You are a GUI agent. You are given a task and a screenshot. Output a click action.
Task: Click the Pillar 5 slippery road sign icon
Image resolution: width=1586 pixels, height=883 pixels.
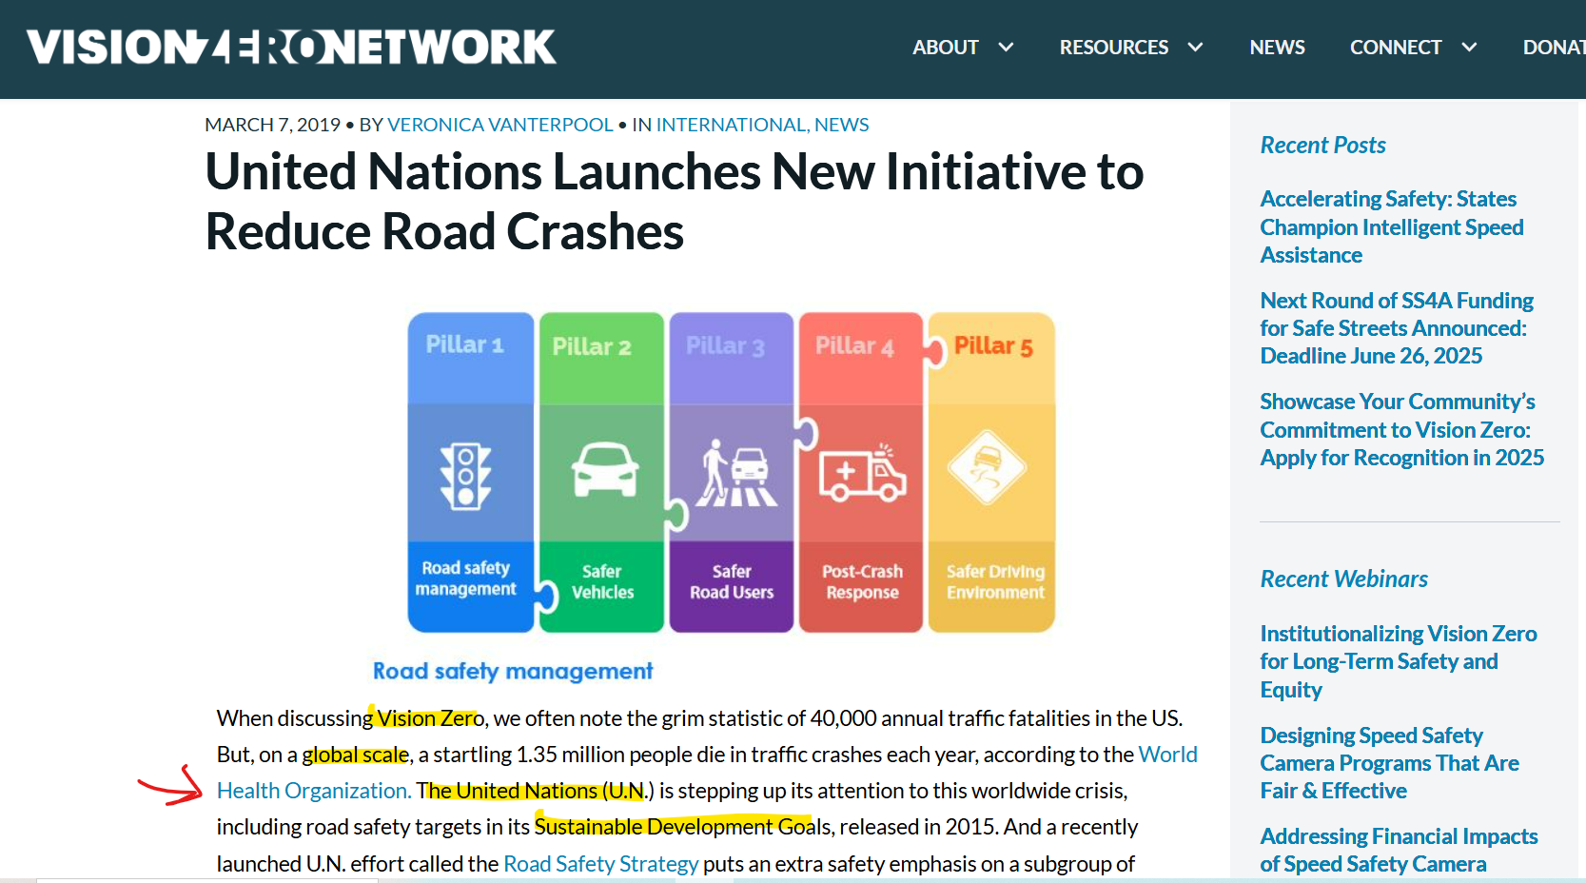(x=988, y=468)
